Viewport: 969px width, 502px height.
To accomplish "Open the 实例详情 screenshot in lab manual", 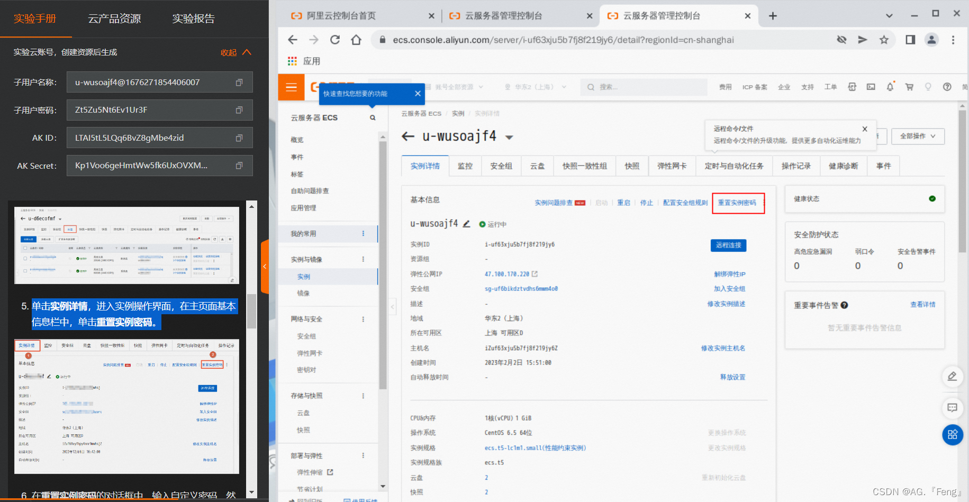I will [127, 406].
